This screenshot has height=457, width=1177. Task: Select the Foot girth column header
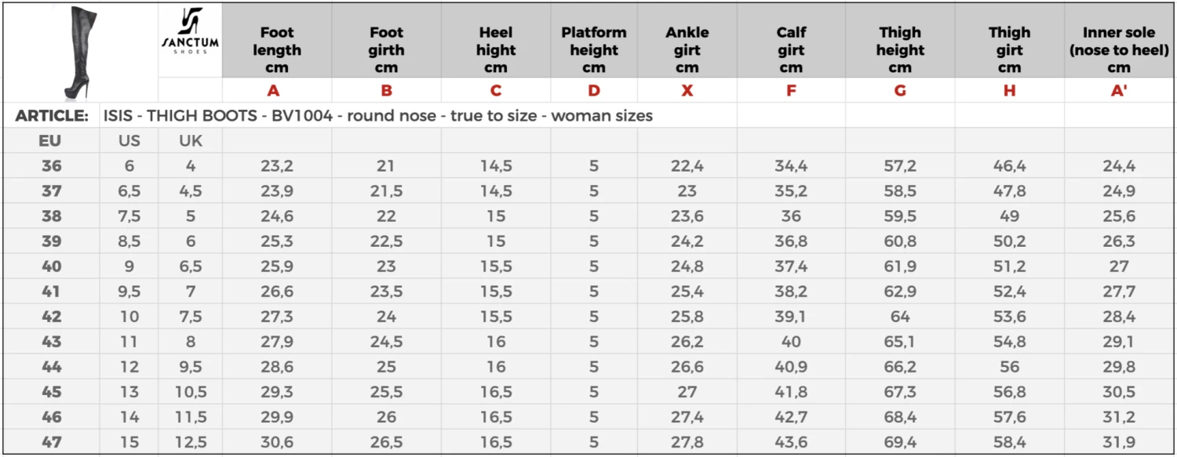[386, 49]
